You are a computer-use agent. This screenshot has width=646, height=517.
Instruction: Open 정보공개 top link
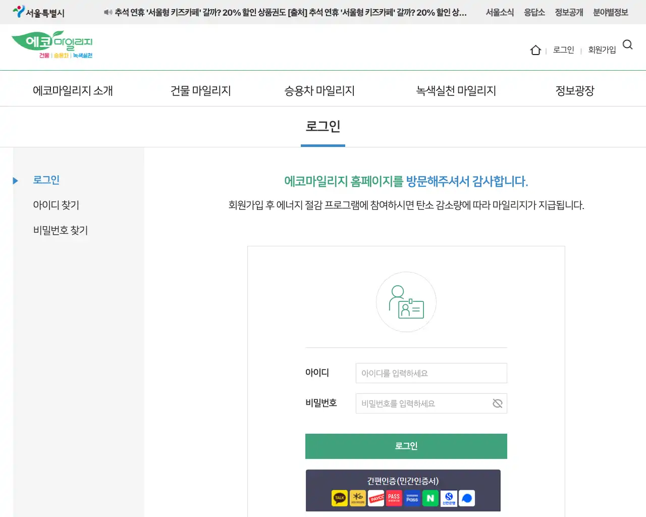(569, 12)
